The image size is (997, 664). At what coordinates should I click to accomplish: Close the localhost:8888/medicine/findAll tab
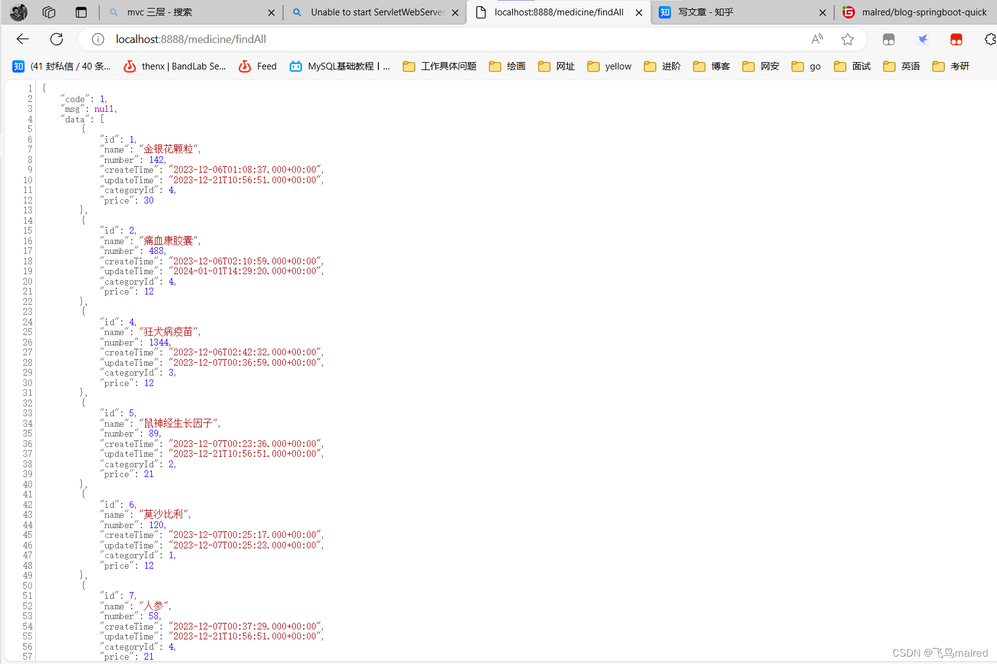pyautogui.click(x=639, y=12)
